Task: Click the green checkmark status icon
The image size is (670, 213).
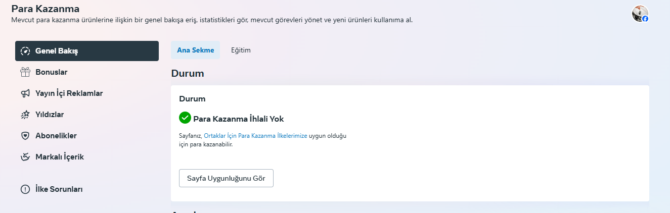Action: [x=185, y=118]
